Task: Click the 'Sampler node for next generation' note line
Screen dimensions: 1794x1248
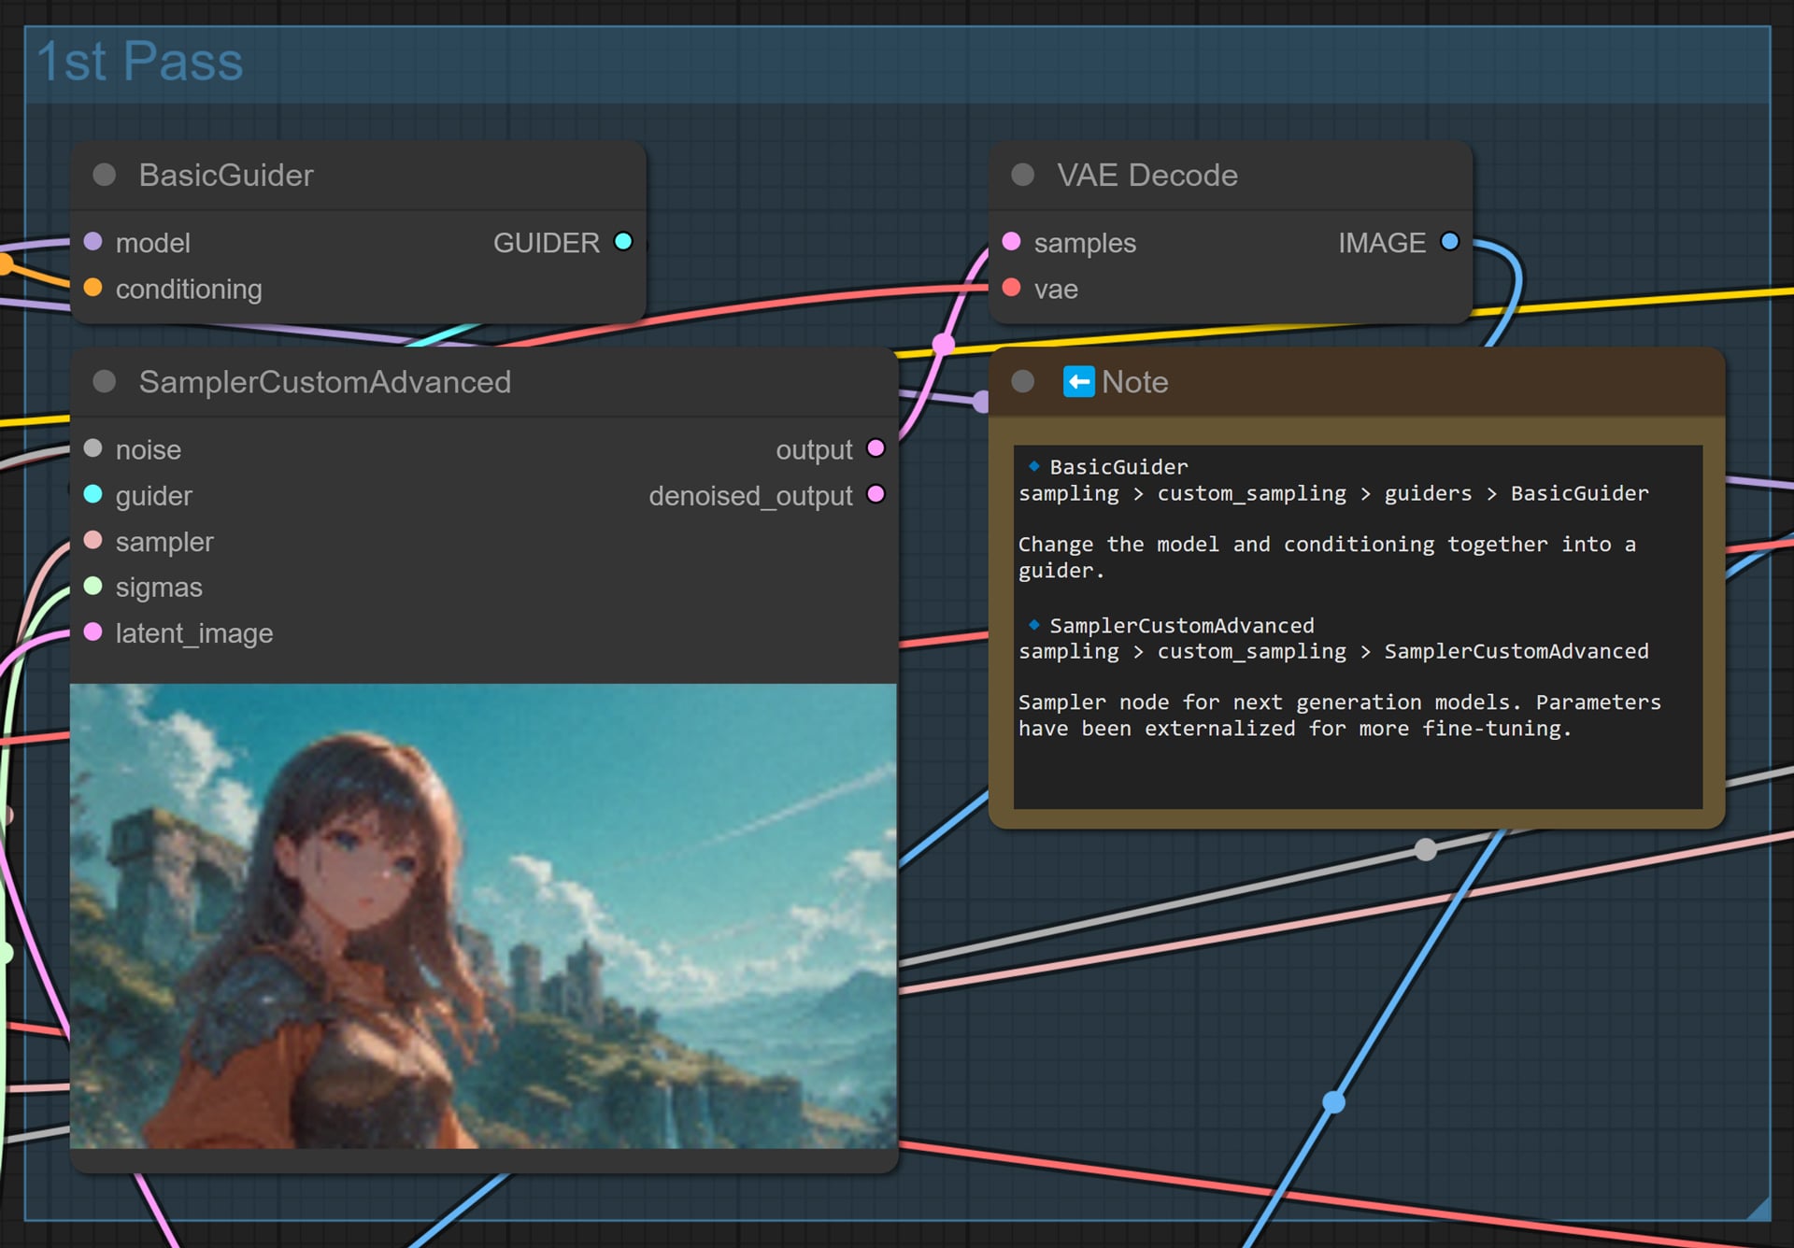Action: pos(1339,702)
